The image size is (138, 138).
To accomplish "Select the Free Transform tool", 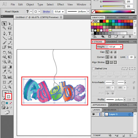I will pos(10,57).
